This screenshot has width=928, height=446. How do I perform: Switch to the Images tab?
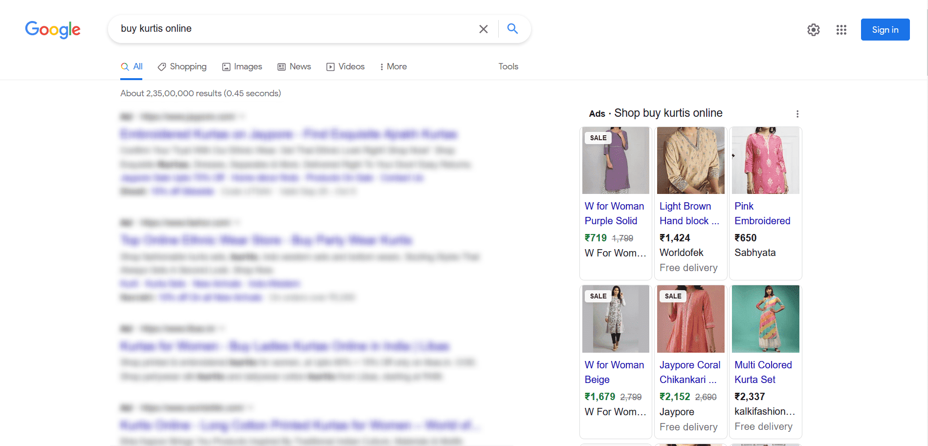pos(242,66)
